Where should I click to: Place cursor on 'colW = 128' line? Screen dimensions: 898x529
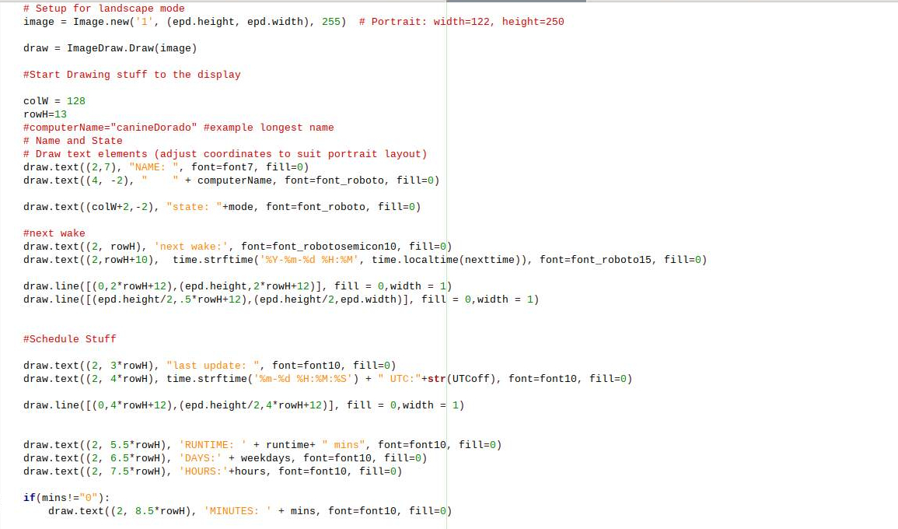click(54, 101)
